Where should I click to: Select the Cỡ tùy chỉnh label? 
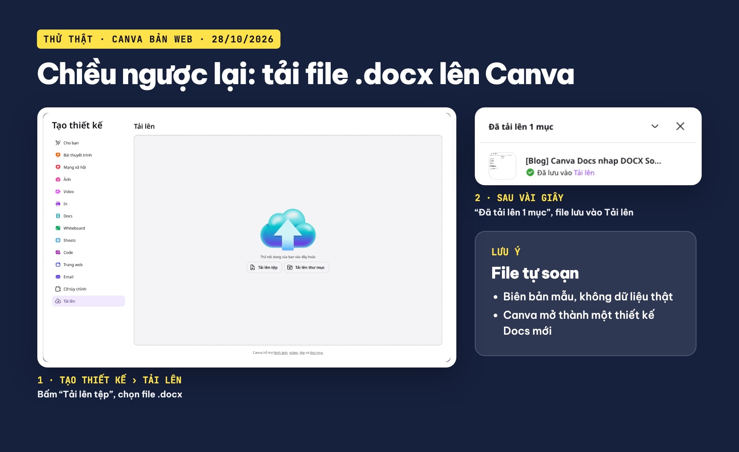point(75,289)
